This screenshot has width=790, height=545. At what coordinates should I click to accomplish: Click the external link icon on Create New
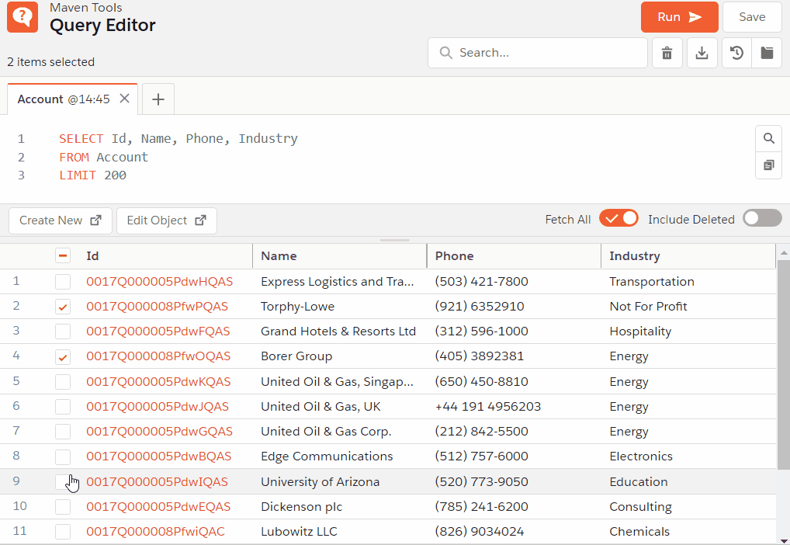[x=97, y=220]
